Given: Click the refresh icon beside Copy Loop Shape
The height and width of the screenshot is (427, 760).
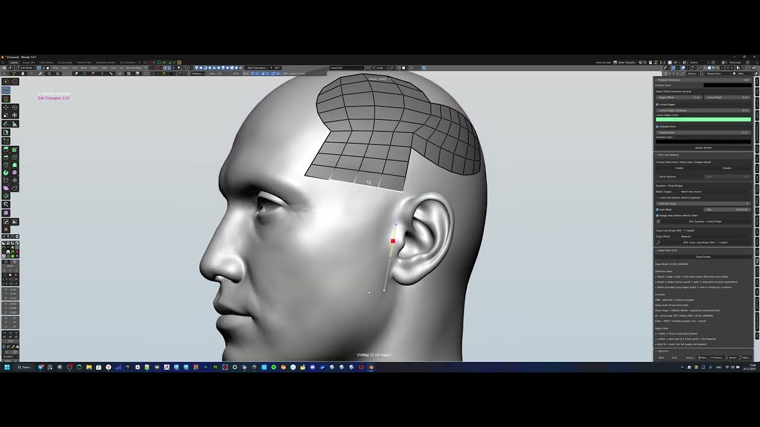Looking at the screenshot, I should [658, 243].
